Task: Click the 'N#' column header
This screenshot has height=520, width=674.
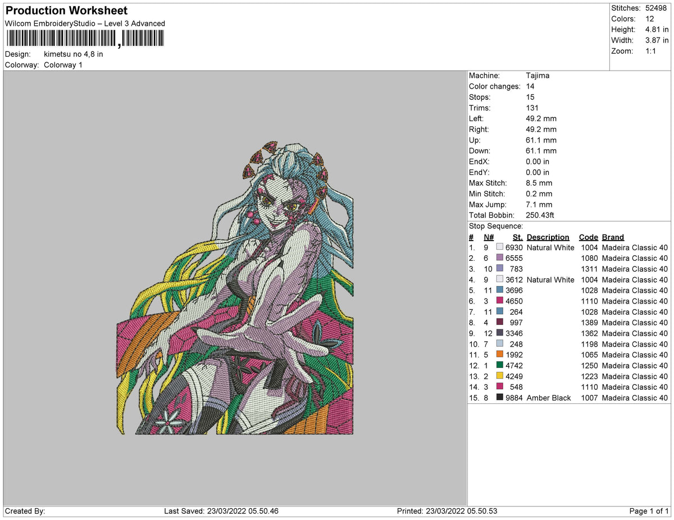Action: point(489,237)
